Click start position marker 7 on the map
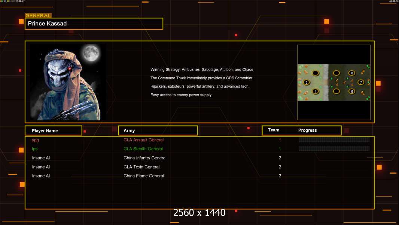The image size is (399, 225). click(361, 82)
